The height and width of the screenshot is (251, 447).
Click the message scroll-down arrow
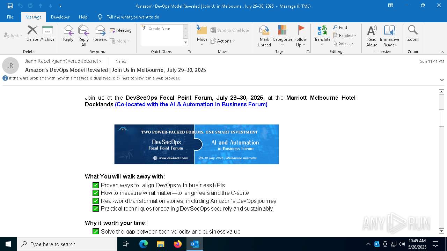pyautogui.click(x=441, y=231)
